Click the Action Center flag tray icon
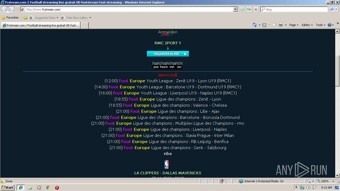340x191 pixels. (x=315, y=188)
